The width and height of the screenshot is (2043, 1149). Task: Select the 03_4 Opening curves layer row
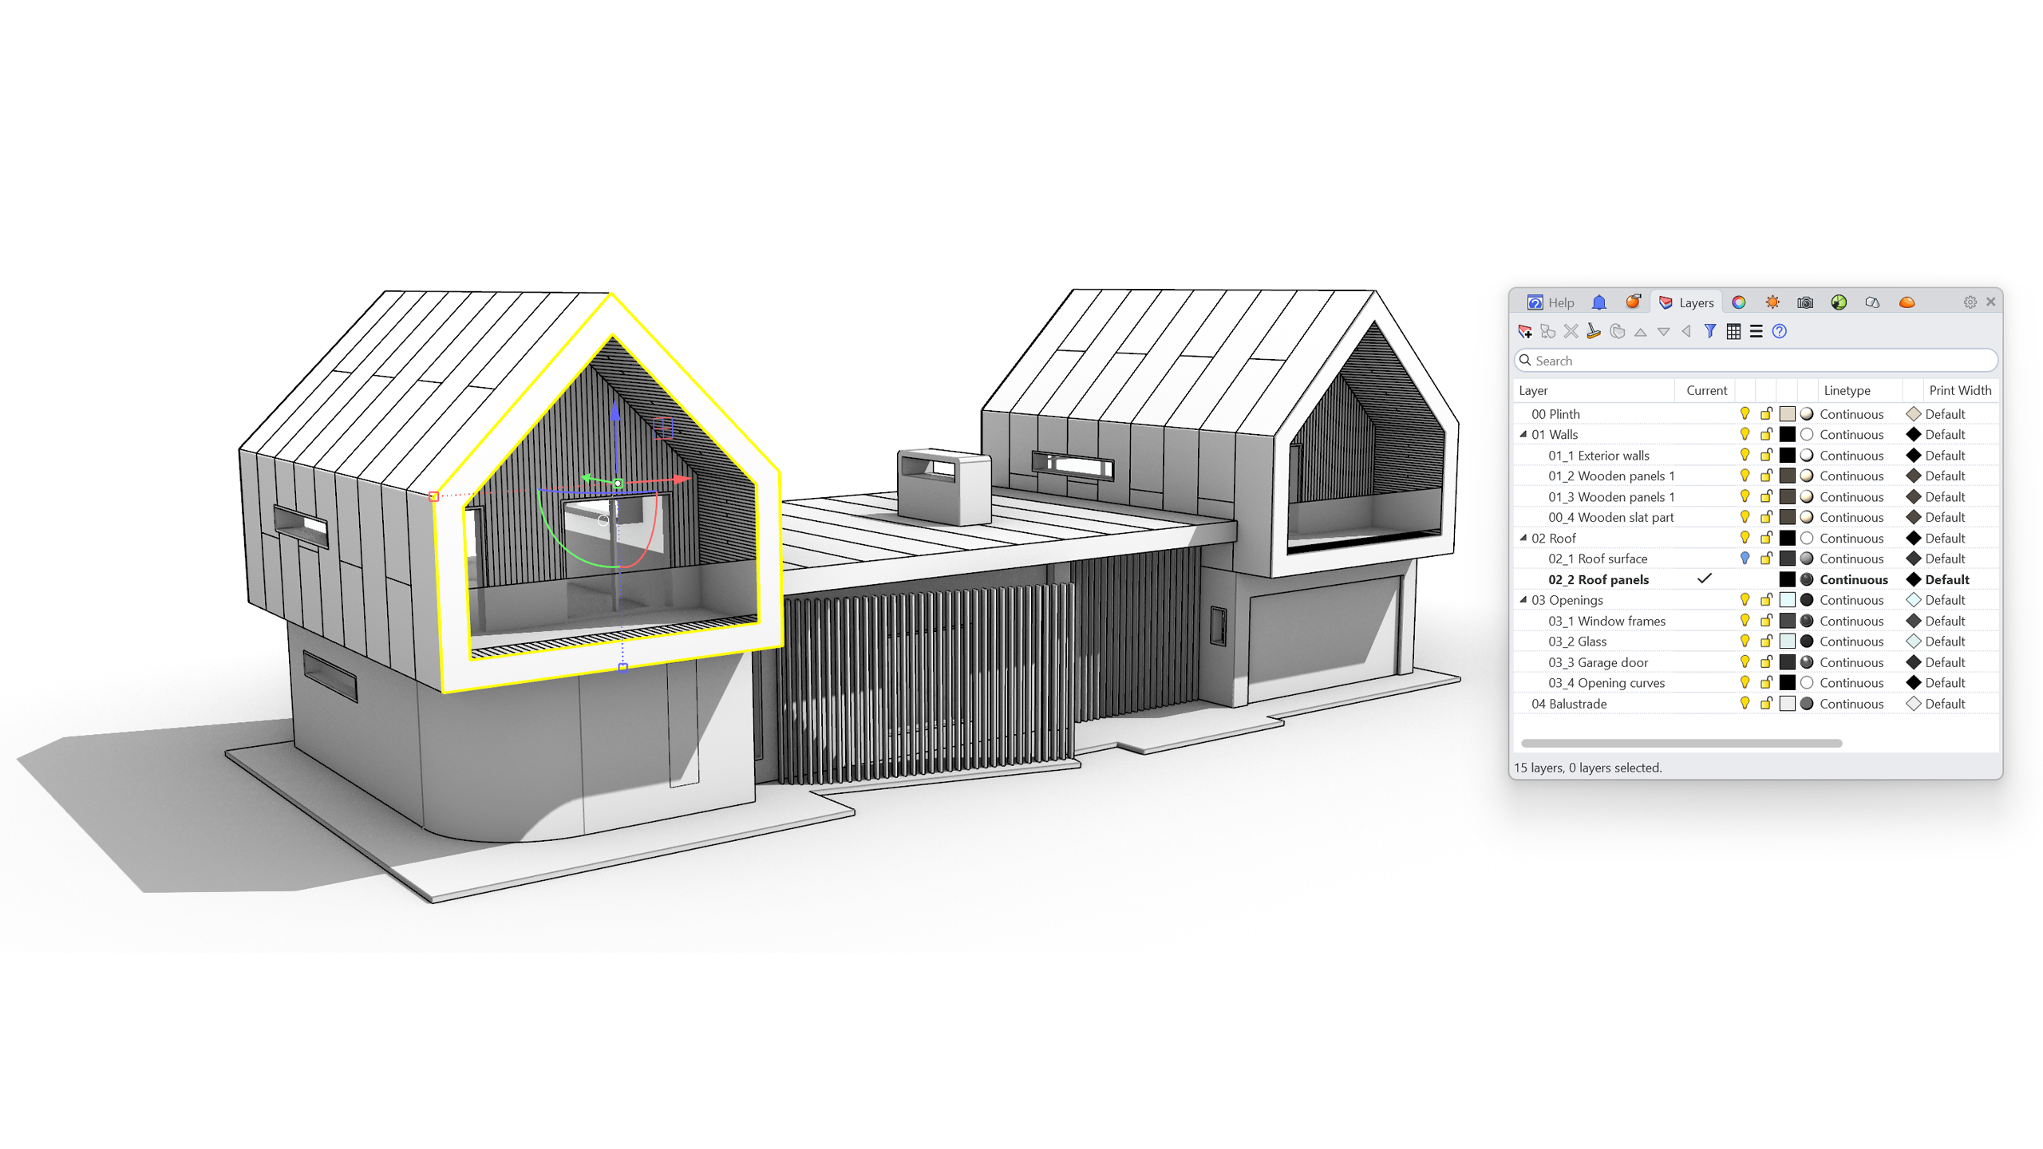[x=1757, y=683]
